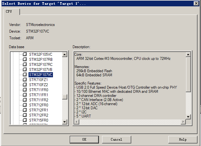Screen dimensions: 201x146
Task: Click description pane scroll up arrow
Action: click(188, 54)
